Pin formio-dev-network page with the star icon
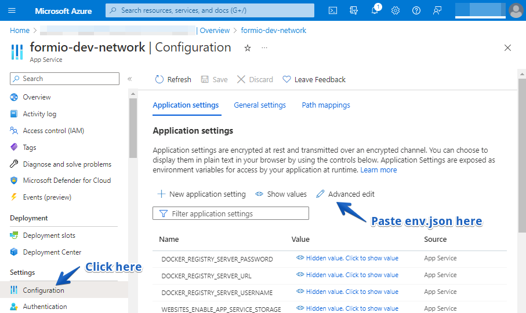This screenshot has width=526, height=313. (248, 48)
